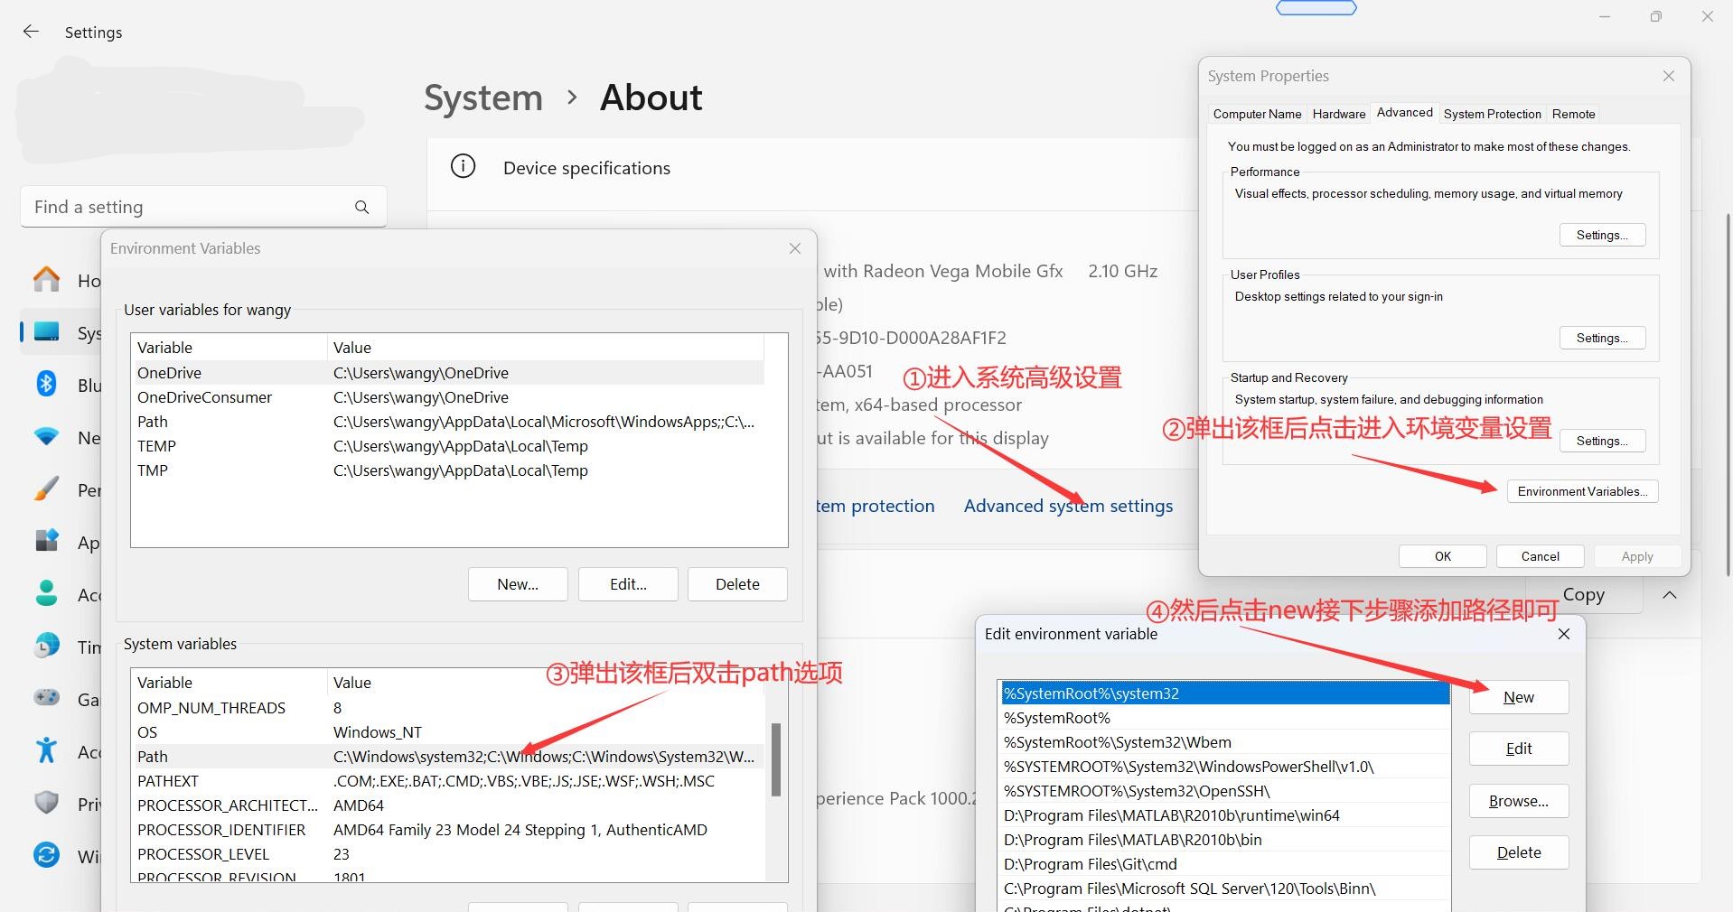Viewport: 1733px width, 912px height.
Task: Open the Accounts person icon
Action: click(x=46, y=594)
